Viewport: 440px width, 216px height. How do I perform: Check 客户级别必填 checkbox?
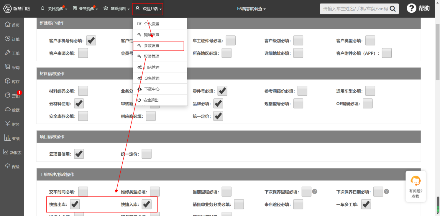point(298,40)
